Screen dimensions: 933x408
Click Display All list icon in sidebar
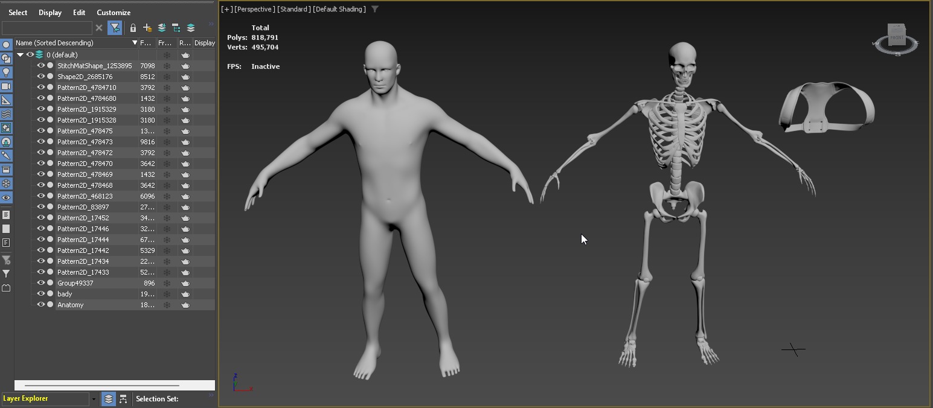pos(6,215)
